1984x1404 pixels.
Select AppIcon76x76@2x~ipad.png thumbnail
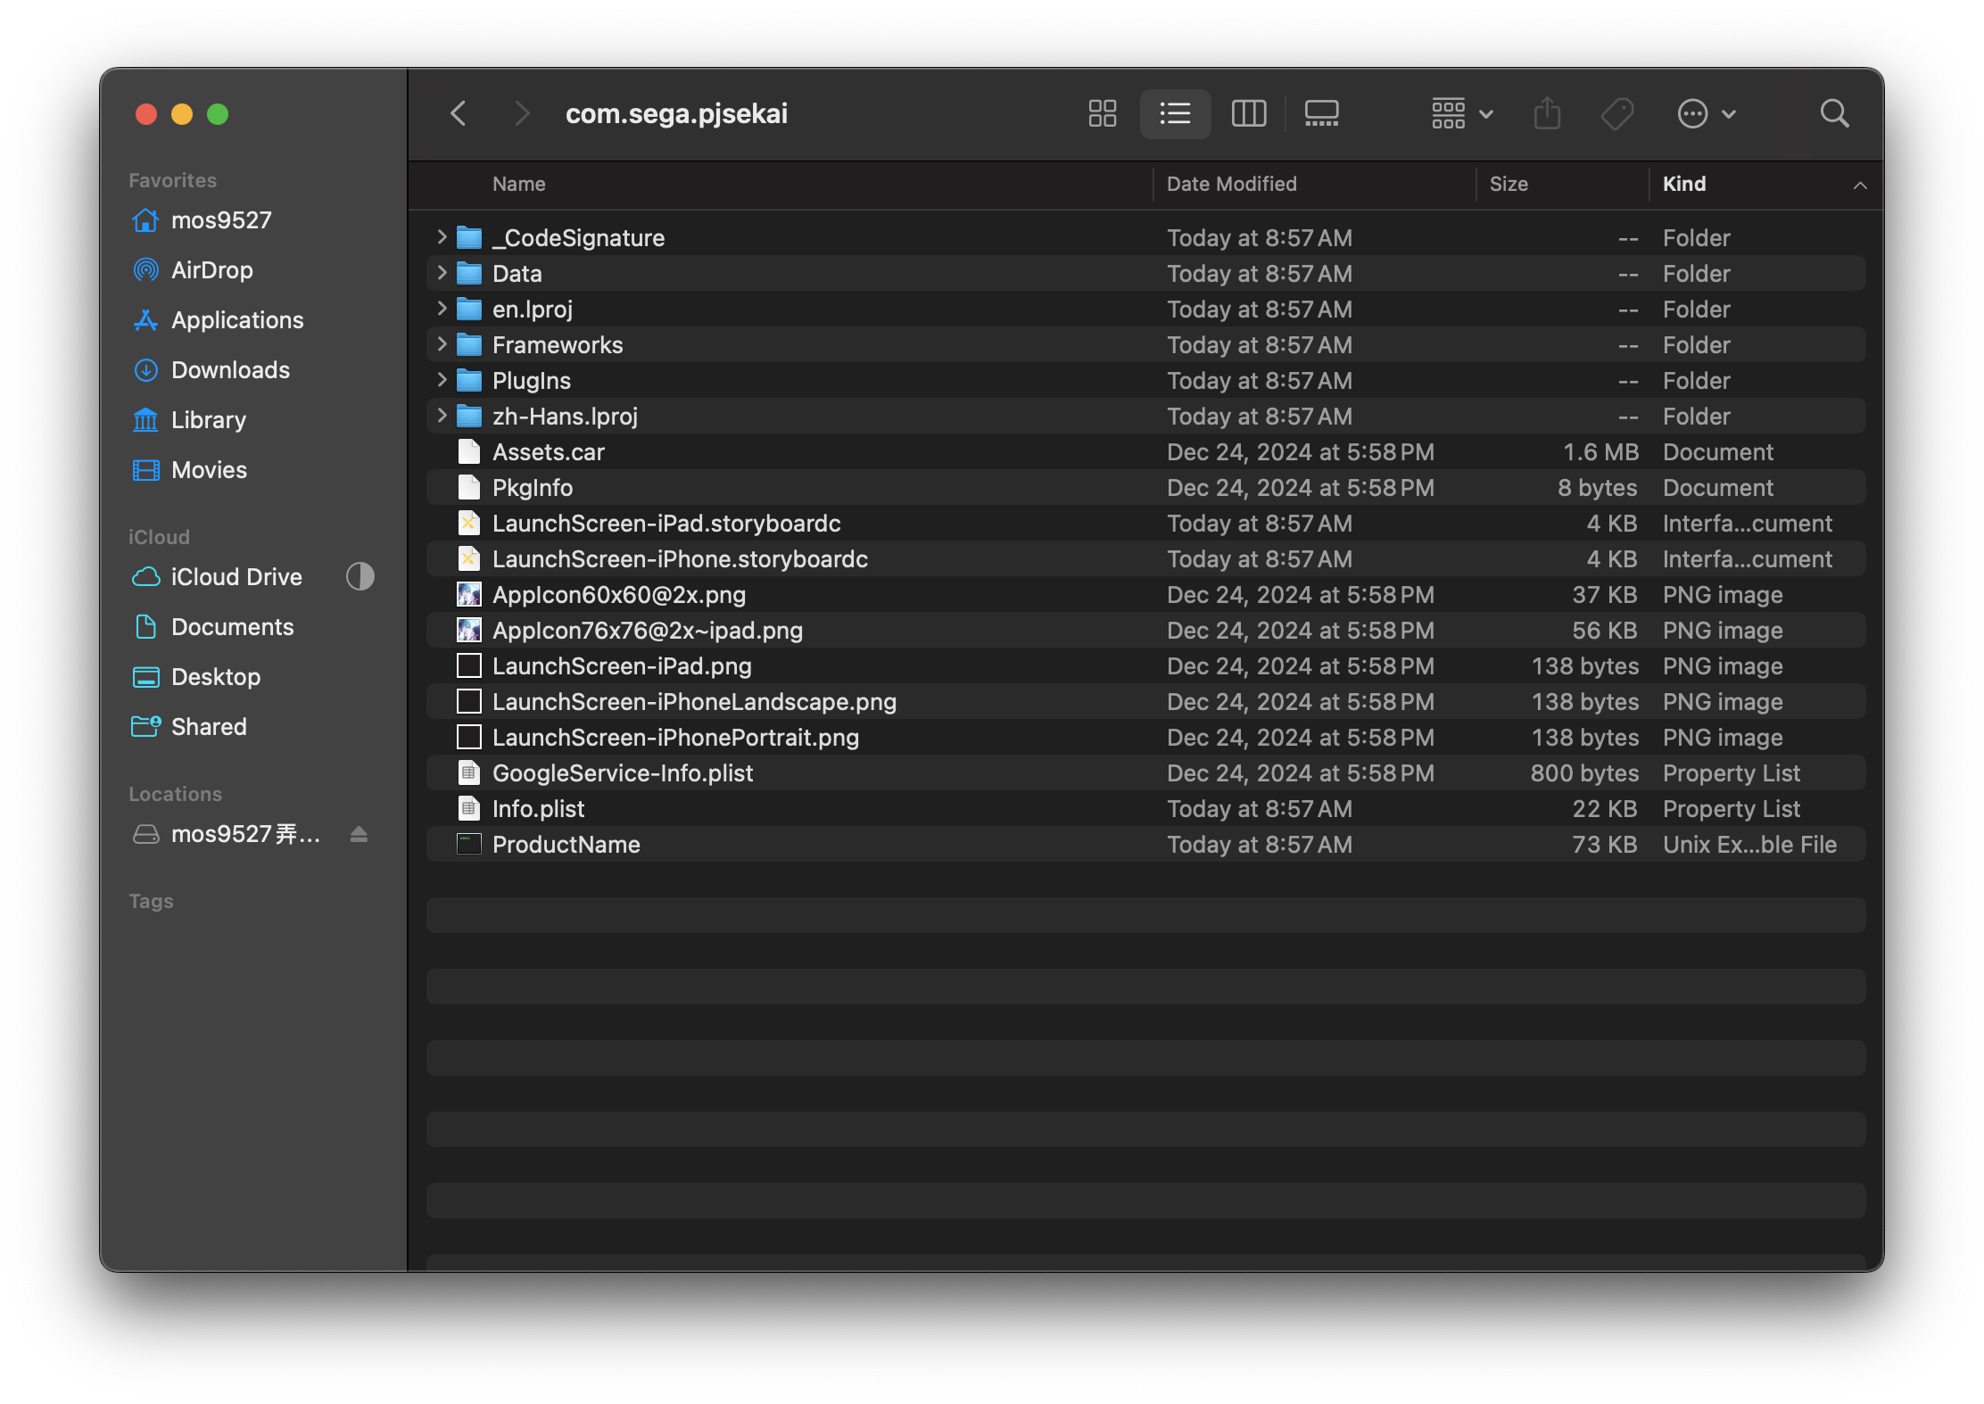tap(469, 631)
